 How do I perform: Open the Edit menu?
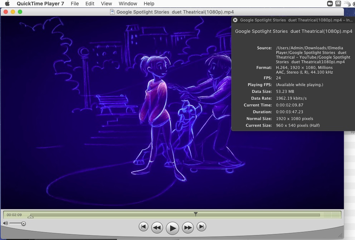tap(90, 4)
